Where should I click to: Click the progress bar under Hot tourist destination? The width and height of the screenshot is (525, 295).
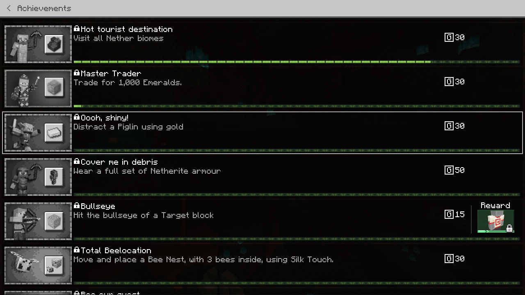click(x=297, y=62)
